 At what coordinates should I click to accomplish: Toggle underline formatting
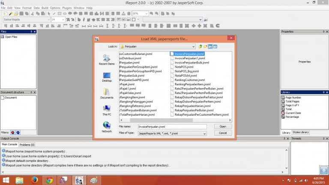point(89,20)
